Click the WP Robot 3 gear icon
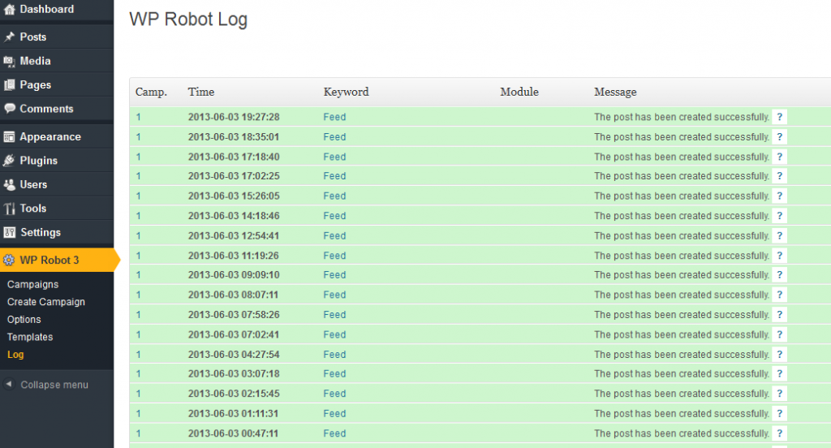This screenshot has width=831, height=448. [9, 261]
